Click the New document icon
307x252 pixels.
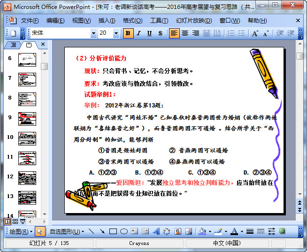coord(13,33)
